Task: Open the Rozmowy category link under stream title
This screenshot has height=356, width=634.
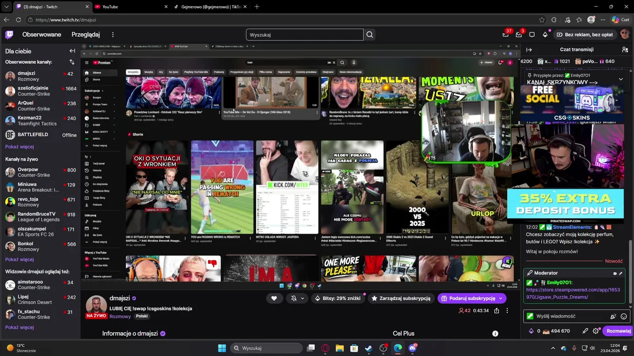Action: coord(120,316)
